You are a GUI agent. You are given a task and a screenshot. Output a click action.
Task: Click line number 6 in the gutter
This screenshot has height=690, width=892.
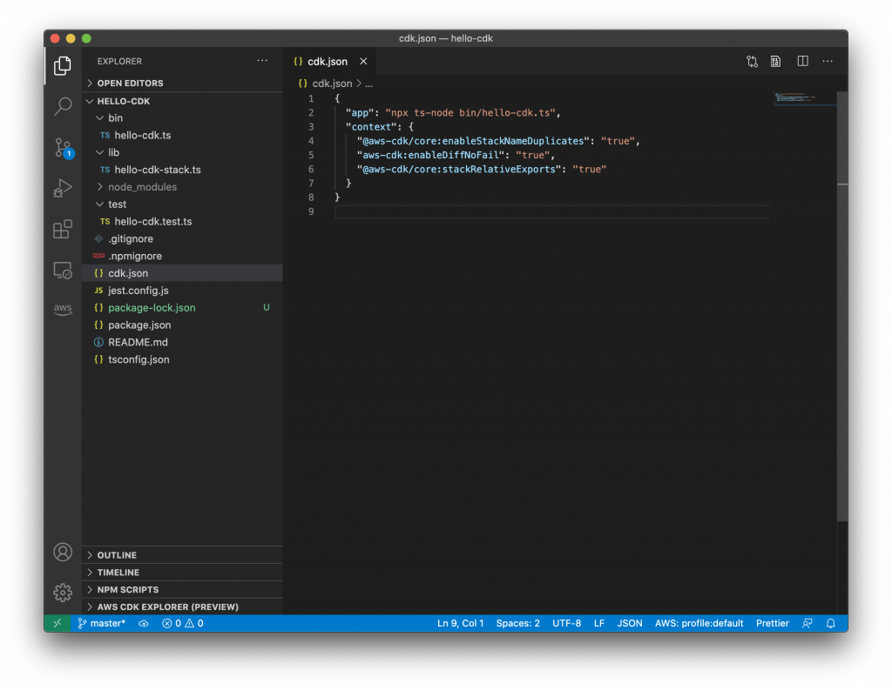pos(311,170)
